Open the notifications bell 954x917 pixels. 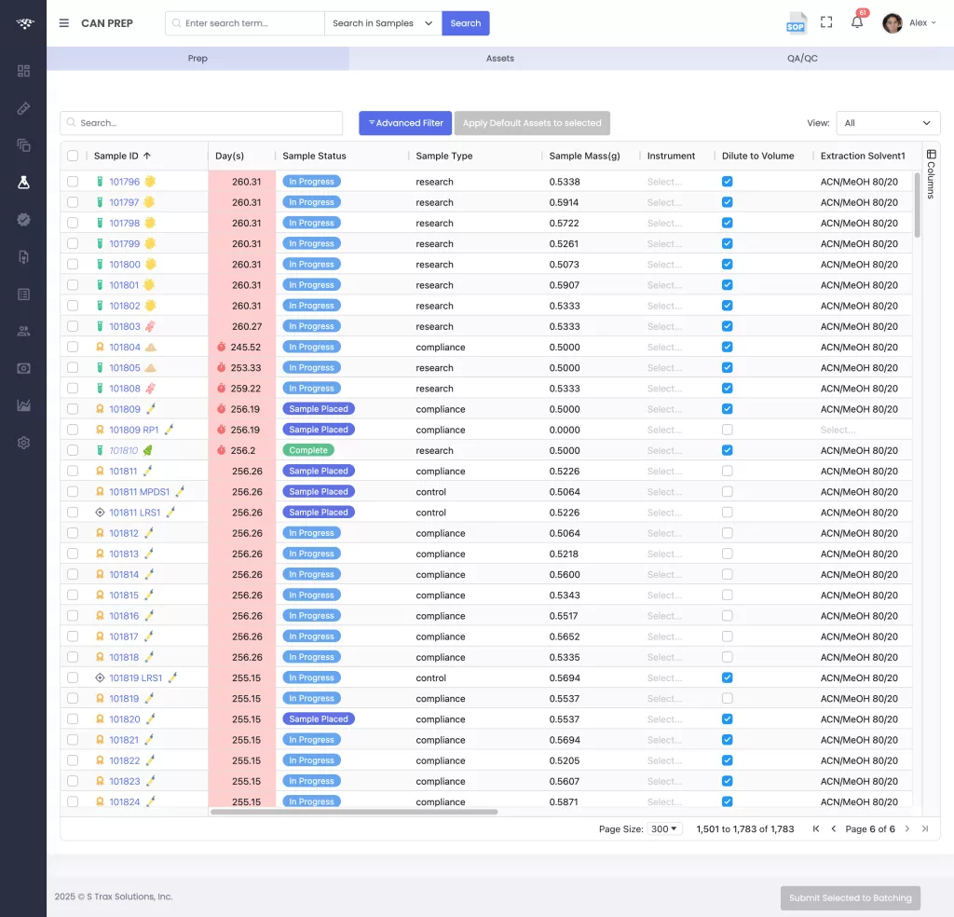tap(857, 22)
